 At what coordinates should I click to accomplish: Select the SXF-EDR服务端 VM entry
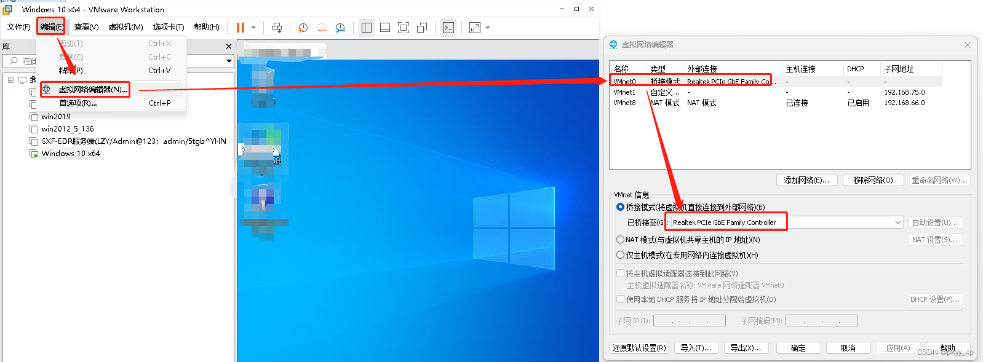tap(133, 141)
